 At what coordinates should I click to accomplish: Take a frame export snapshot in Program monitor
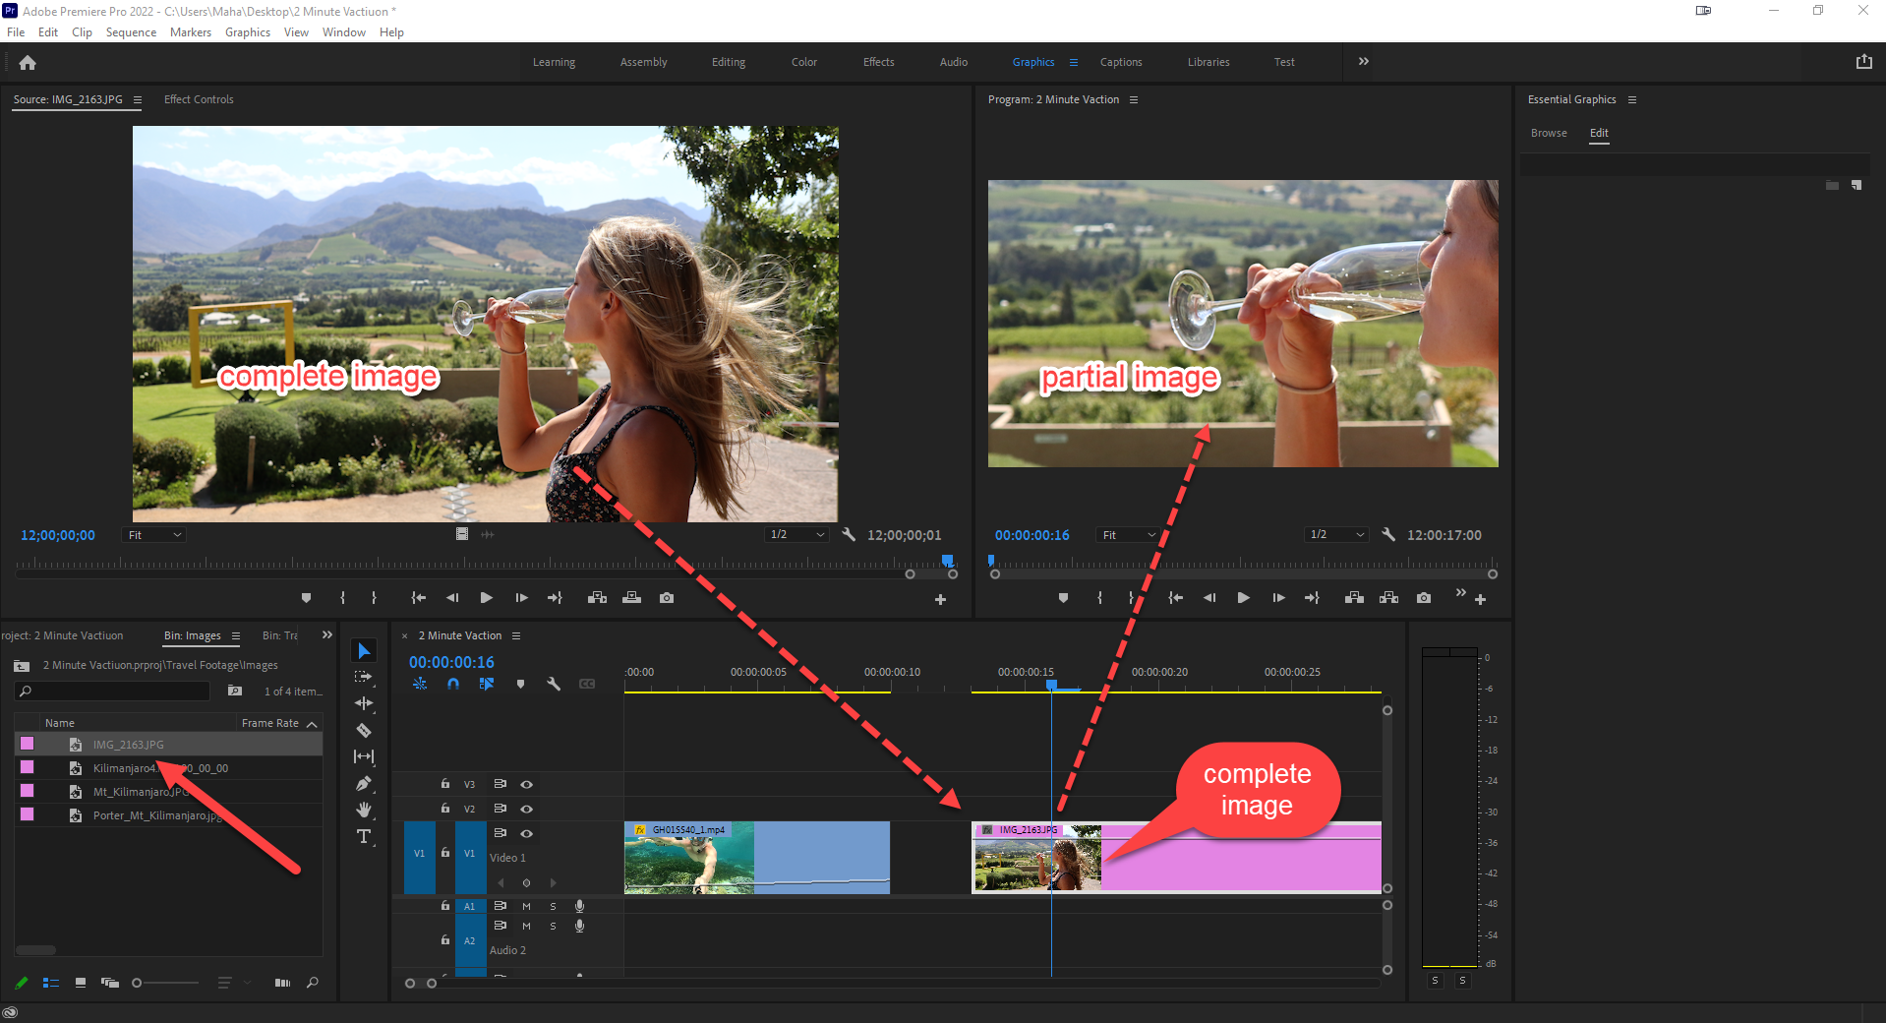click(x=1423, y=597)
